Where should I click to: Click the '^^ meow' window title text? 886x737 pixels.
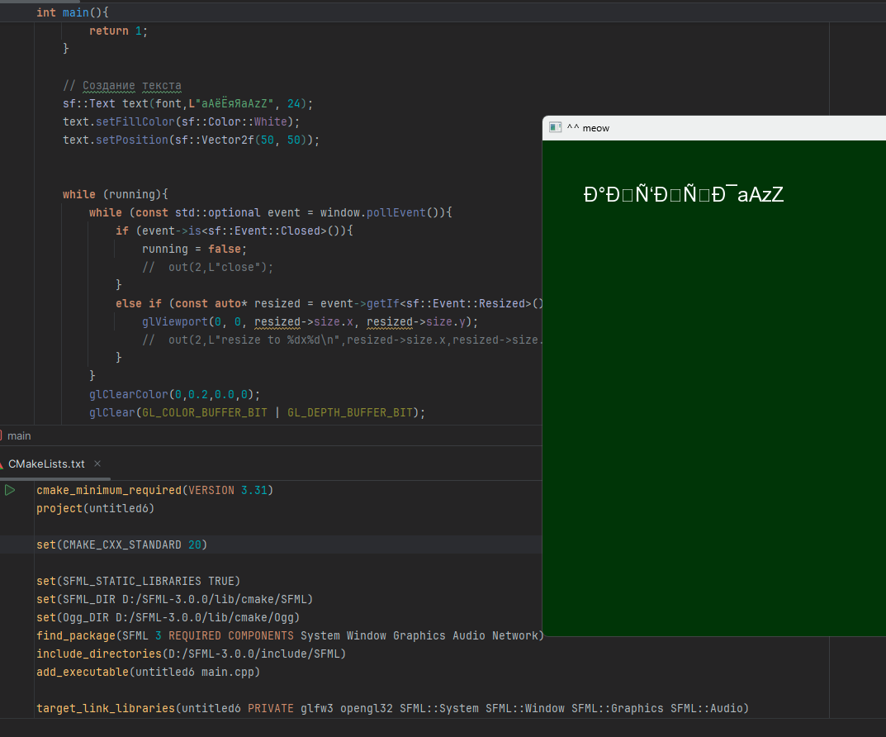pyautogui.click(x=588, y=128)
